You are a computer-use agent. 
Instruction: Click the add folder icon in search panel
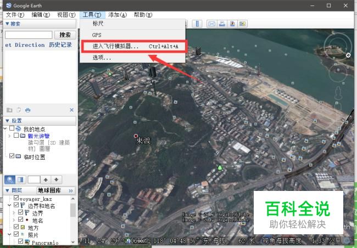[x=9, y=110]
